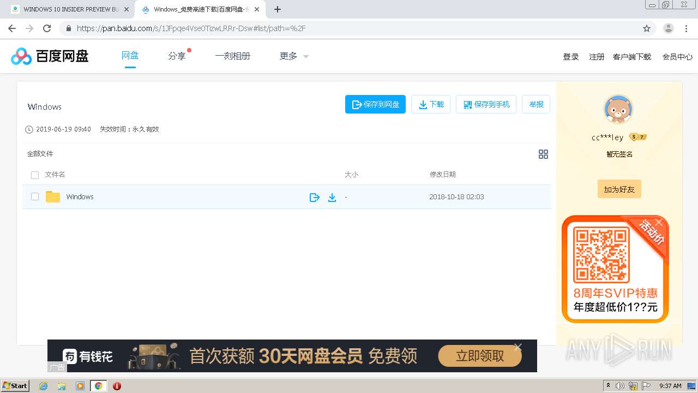
Task: Open the 会员中心 link
Action: 677,57
